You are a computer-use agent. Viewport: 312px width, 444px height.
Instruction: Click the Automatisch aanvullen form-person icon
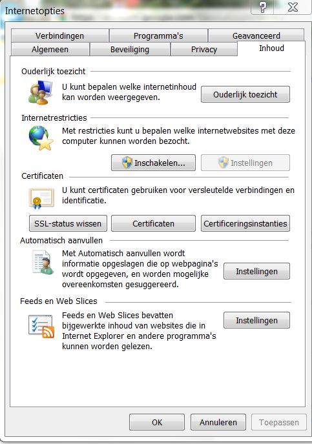pos(43,263)
